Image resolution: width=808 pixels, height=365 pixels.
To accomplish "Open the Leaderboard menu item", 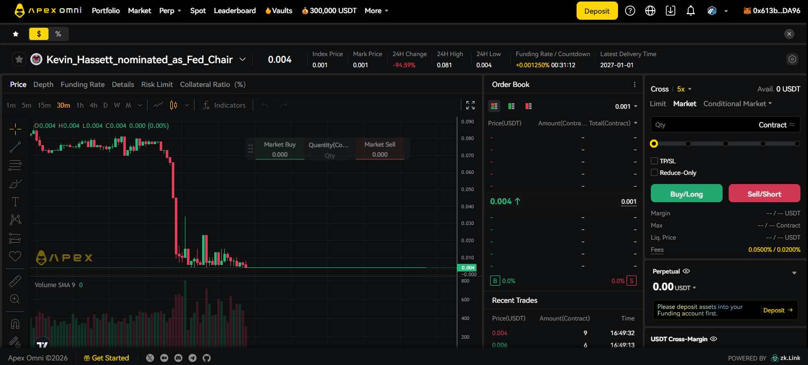I will 235,11.
